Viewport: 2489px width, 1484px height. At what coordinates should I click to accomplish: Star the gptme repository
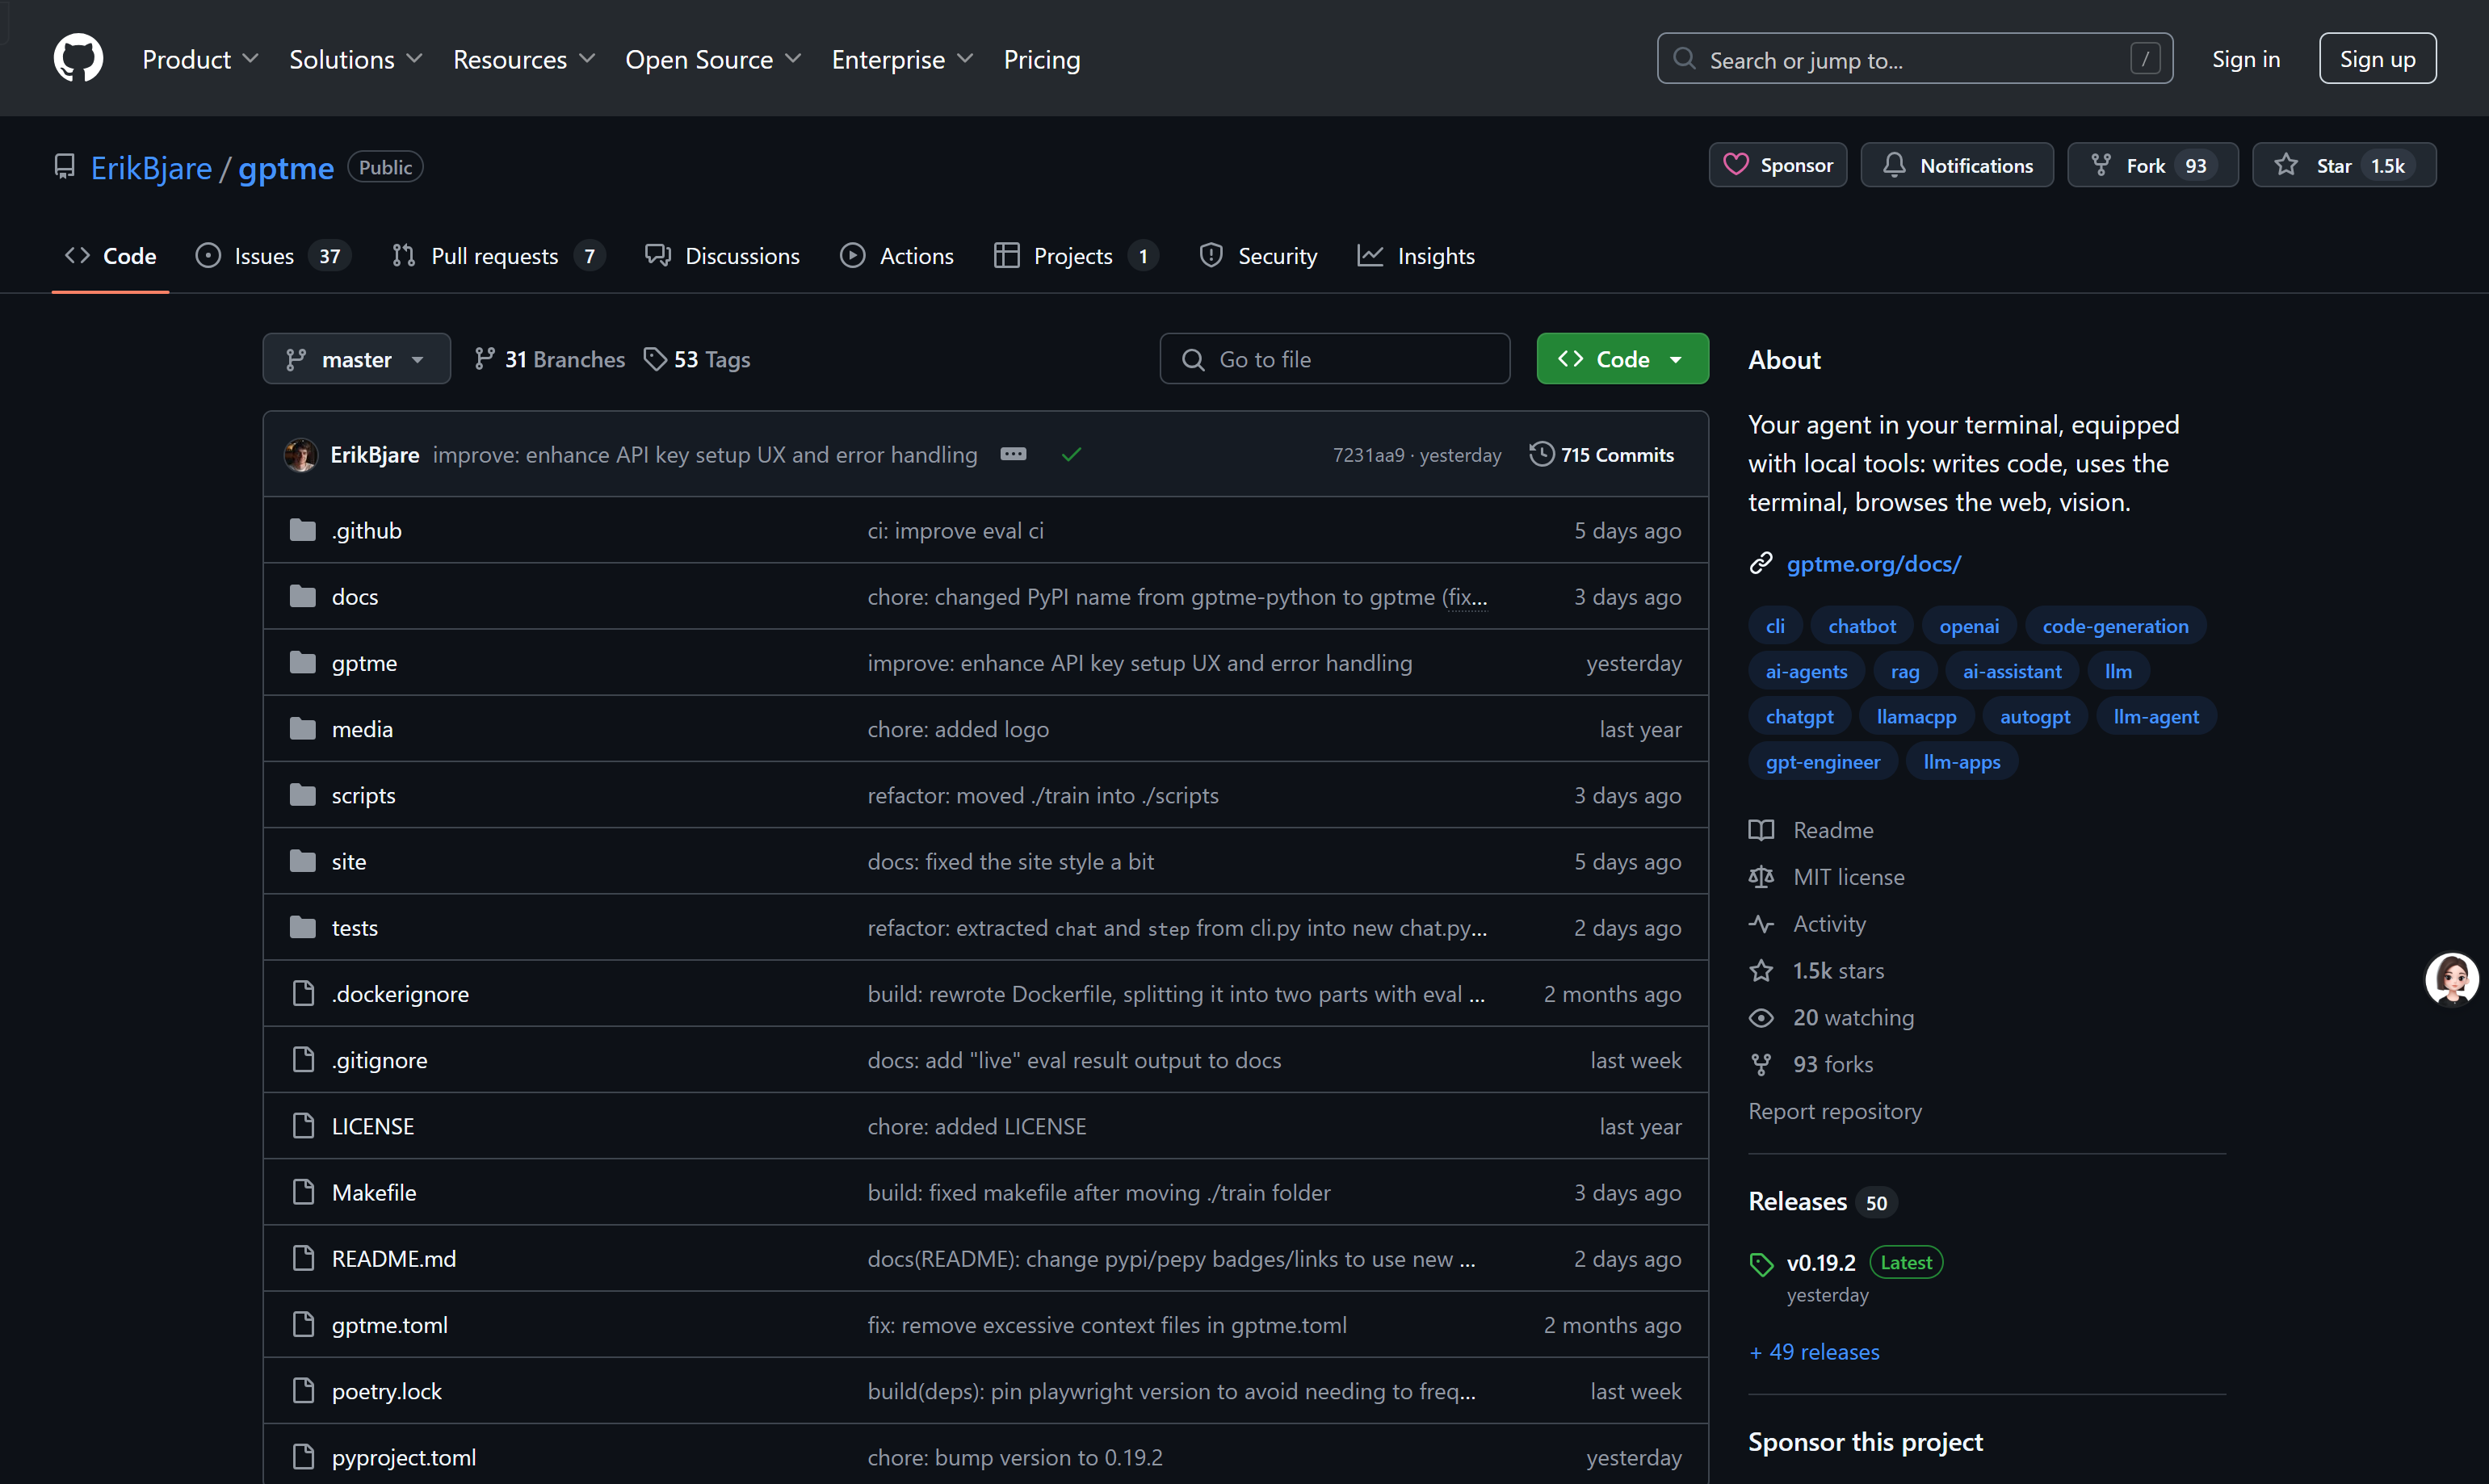click(x=2343, y=165)
